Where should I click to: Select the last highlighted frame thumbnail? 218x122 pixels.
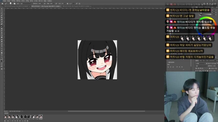pos(41,117)
